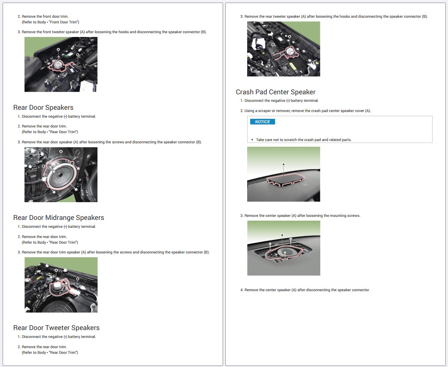The height and width of the screenshot is (367, 448).
Task: Click 'Remove the front door trim.' step
Action: pos(45,17)
